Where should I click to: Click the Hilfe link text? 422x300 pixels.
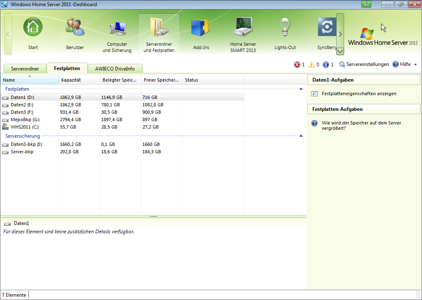point(406,64)
